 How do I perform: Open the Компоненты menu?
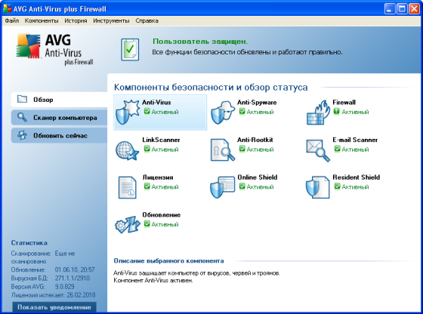click(42, 20)
